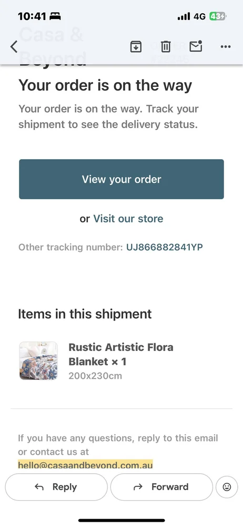Image resolution: width=243 pixels, height=527 pixels.
Task: Tap the 10:41 clock in status bar
Action: [32, 16]
